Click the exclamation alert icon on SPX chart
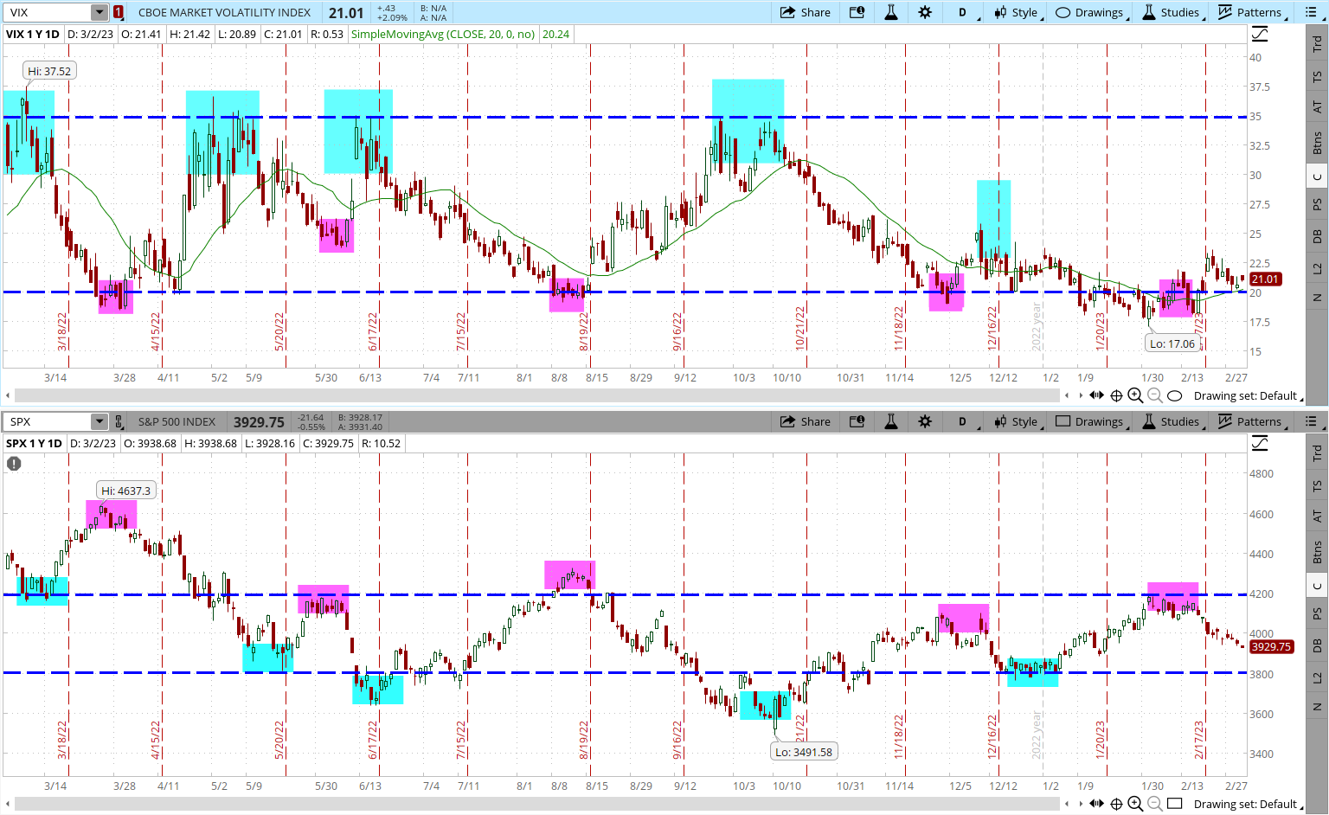The image size is (1329, 815). (x=14, y=464)
